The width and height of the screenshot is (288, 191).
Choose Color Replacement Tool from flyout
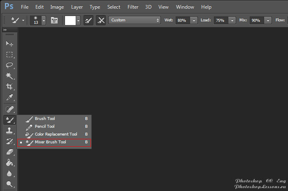tap(54, 134)
